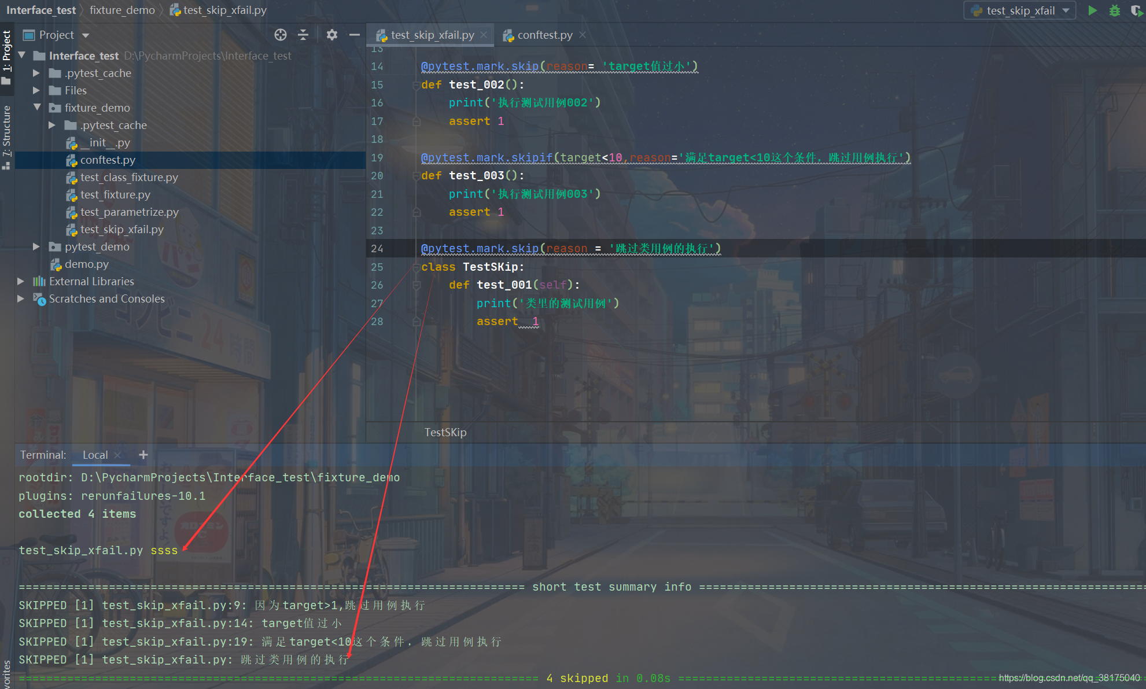Open test_skip_xfail.py in project tree
The image size is (1146, 689).
(x=122, y=229)
